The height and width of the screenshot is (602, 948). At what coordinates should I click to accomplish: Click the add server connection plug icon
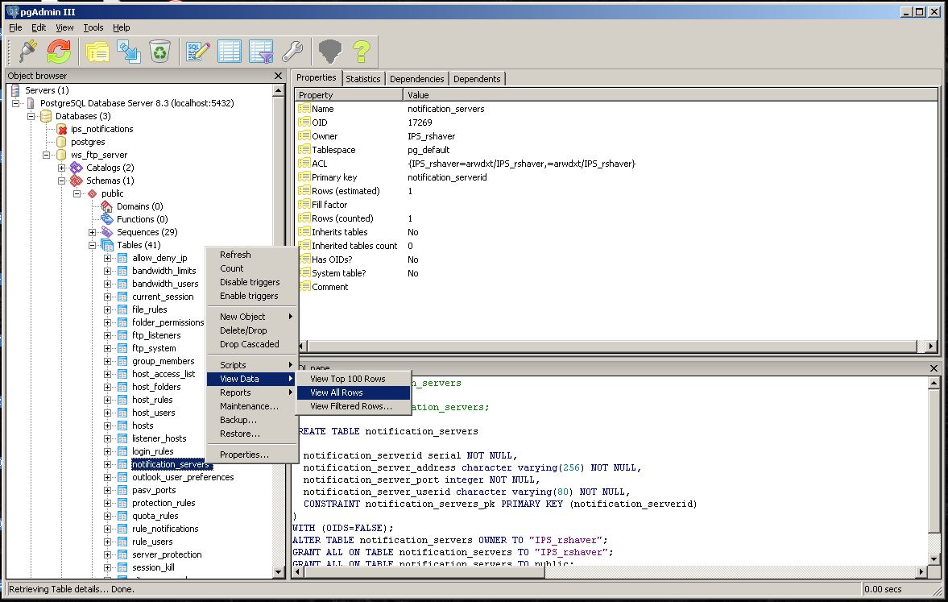(28, 52)
